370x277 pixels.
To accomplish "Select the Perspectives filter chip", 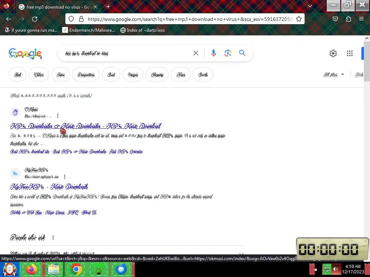I will [86, 75].
